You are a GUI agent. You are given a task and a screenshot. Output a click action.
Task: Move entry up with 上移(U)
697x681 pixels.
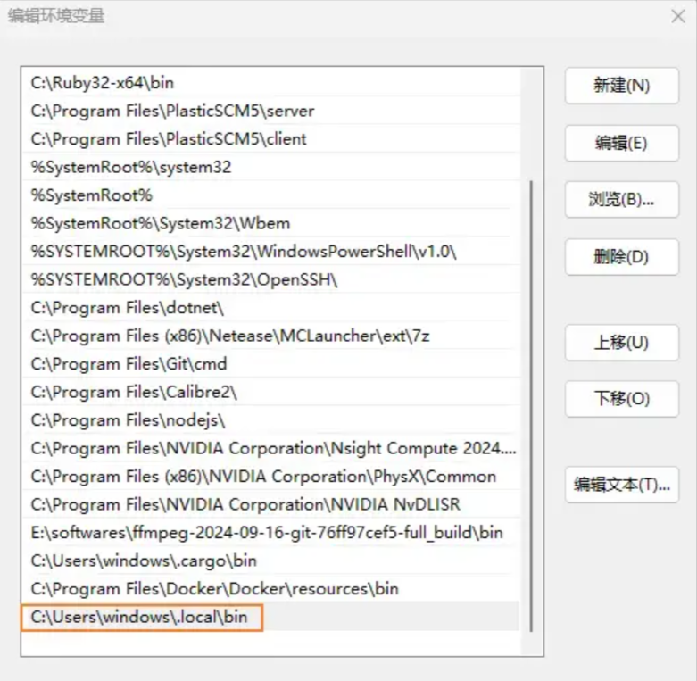[x=622, y=343]
